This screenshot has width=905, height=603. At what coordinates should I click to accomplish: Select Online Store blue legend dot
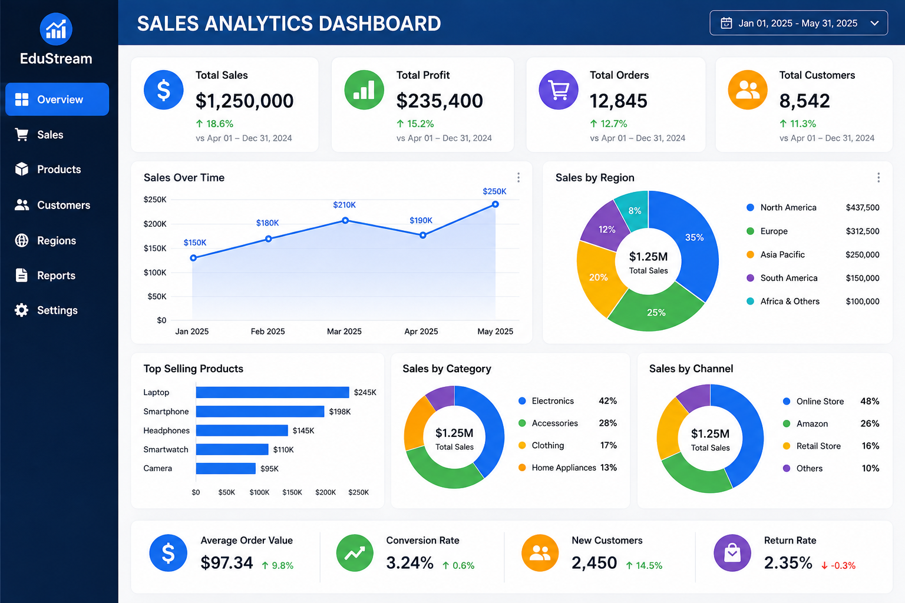[x=786, y=401]
